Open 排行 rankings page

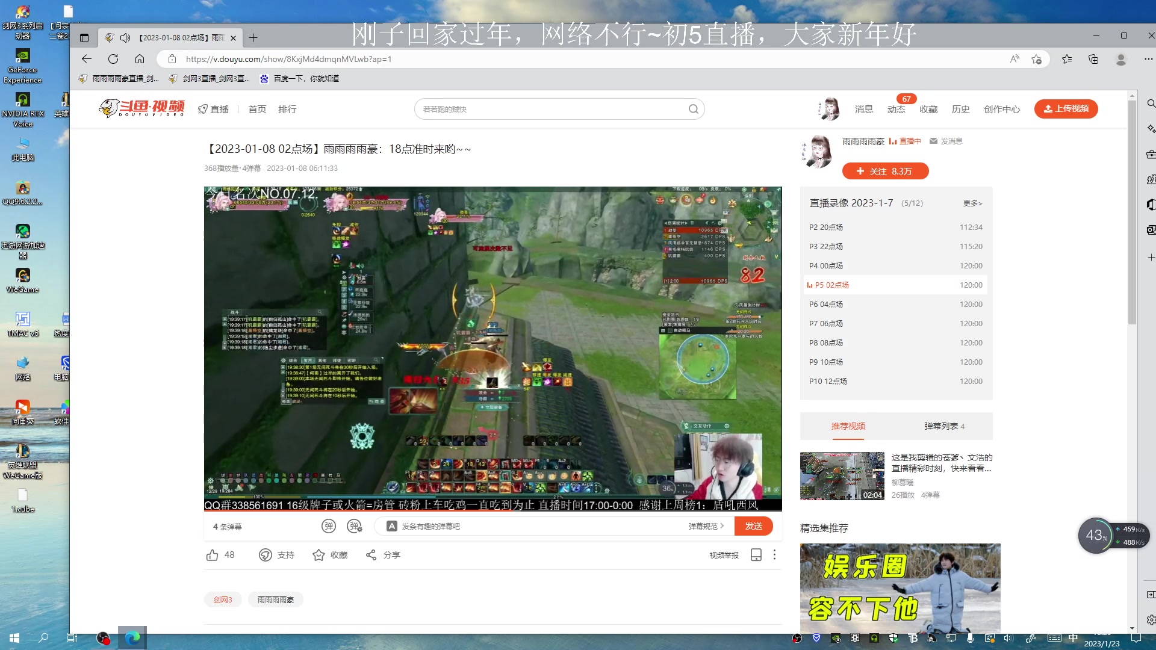coord(287,109)
